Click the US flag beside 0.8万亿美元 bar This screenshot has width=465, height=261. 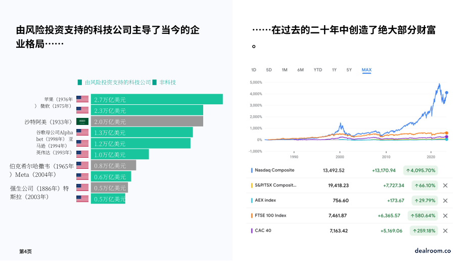82,165
